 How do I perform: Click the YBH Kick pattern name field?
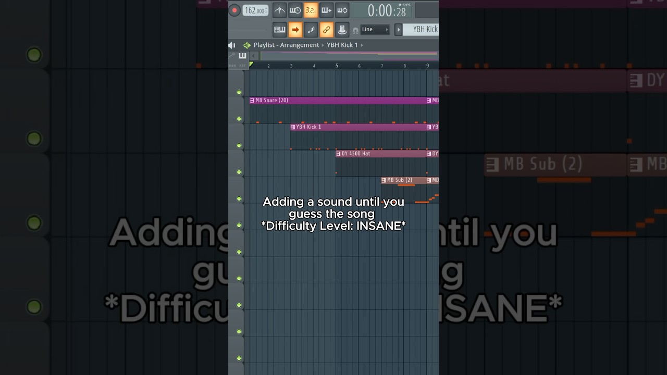(x=421, y=30)
